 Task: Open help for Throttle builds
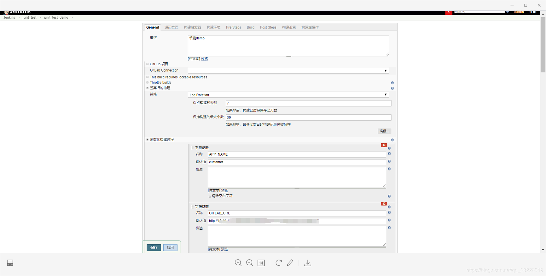click(x=392, y=83)
